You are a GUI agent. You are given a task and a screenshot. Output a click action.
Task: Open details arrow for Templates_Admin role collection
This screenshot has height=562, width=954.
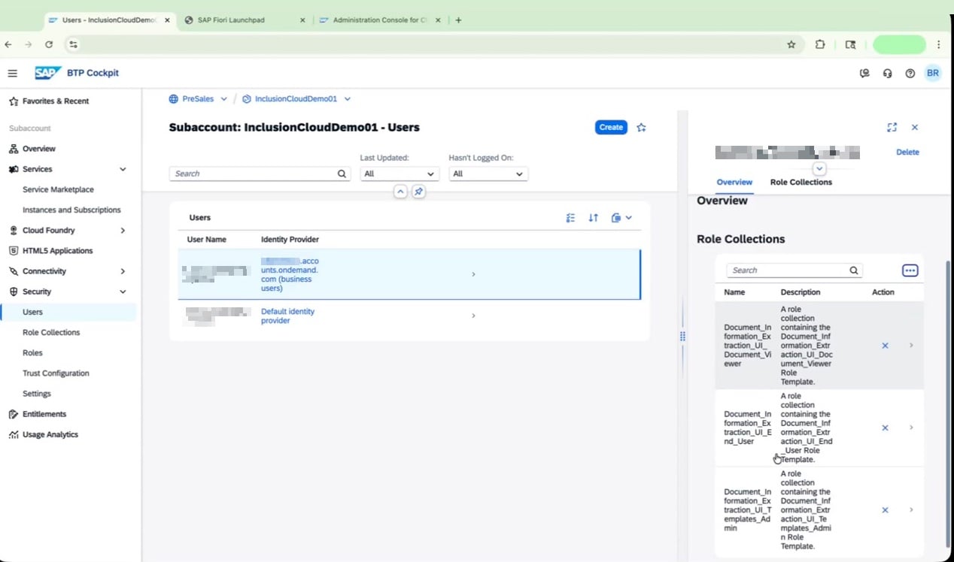point(911,510)
